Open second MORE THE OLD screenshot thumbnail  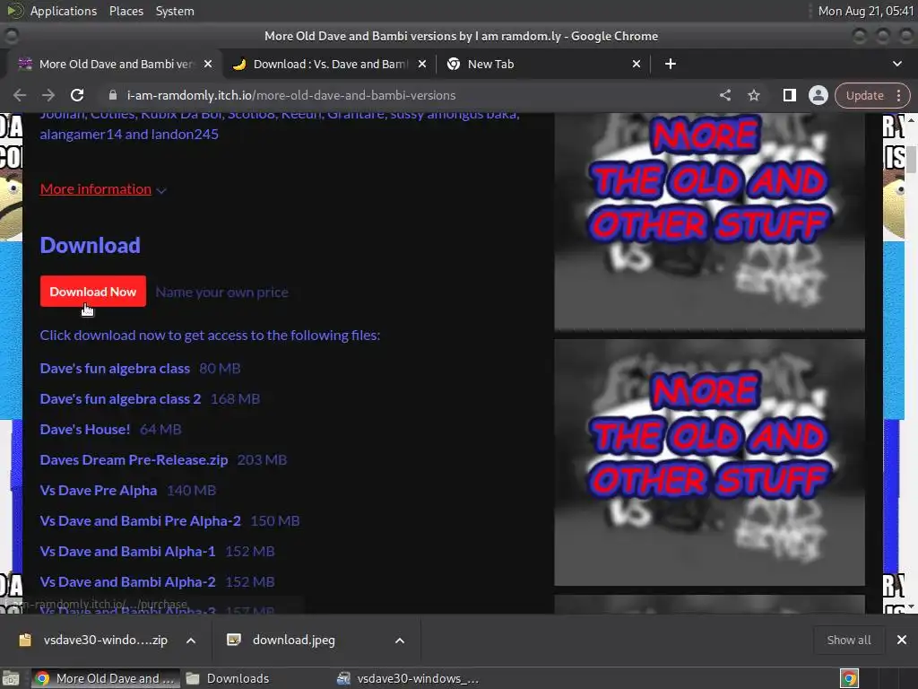click(x=709, y=462)
